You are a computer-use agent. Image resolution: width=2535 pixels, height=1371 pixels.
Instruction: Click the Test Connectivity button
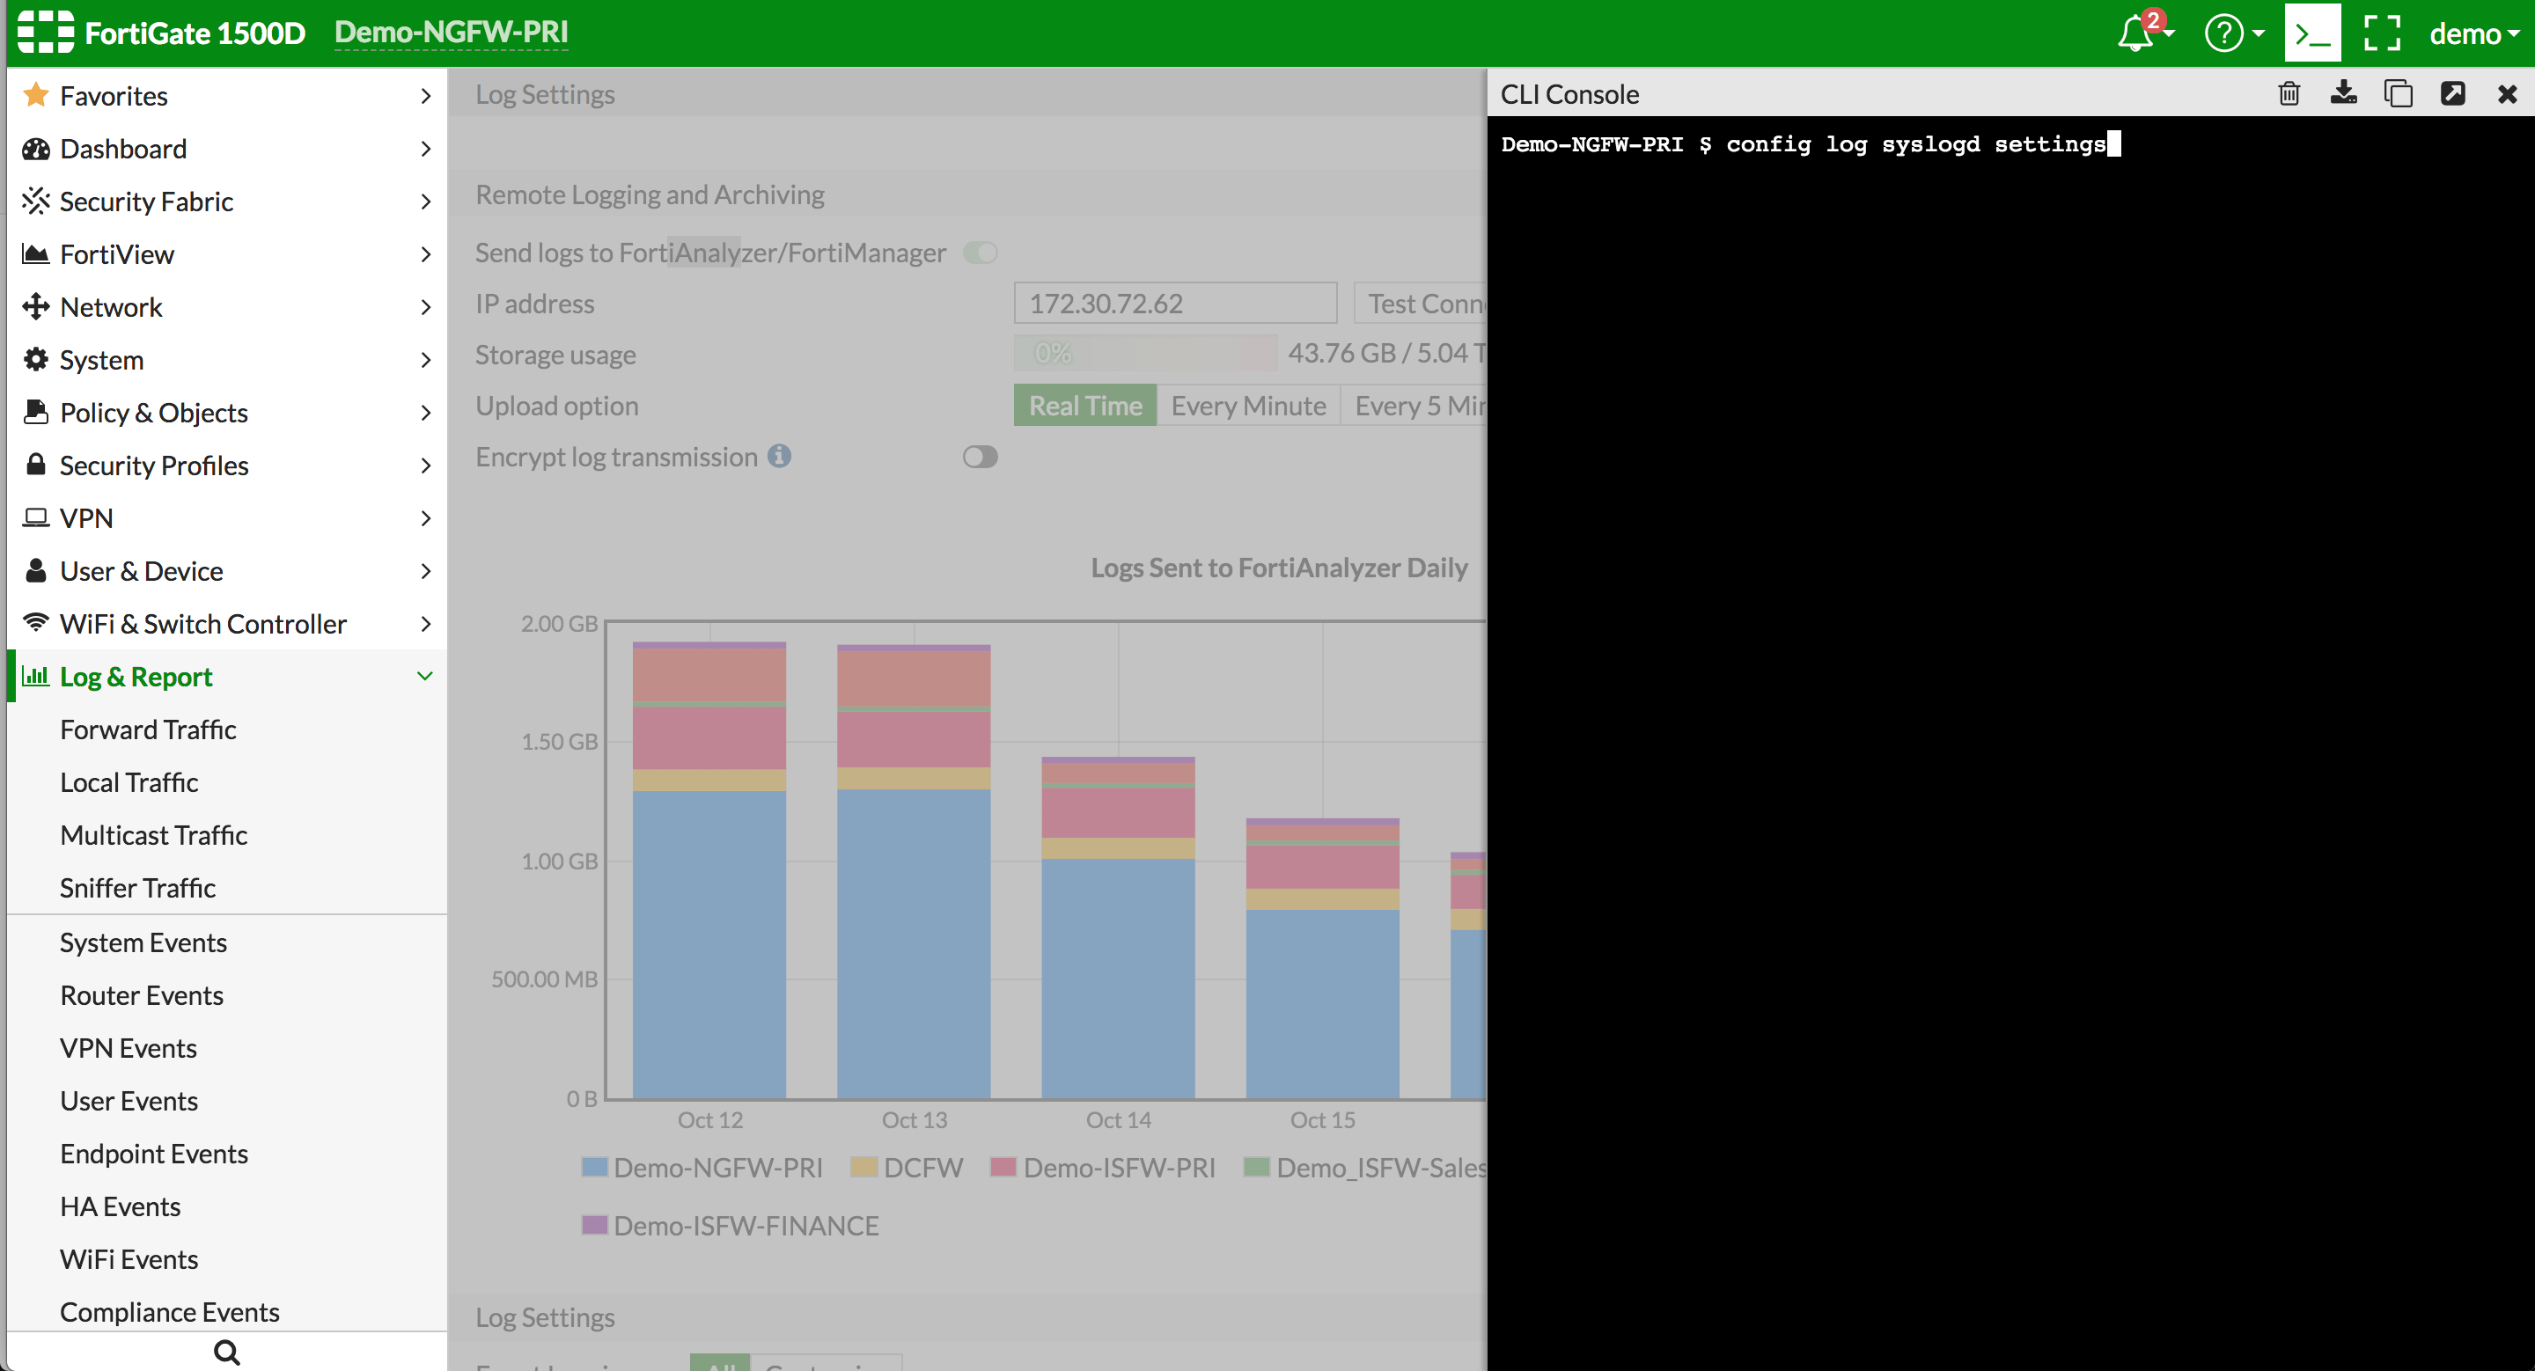click(x=1420, y=303)
